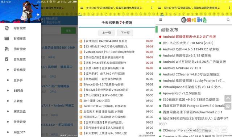Open Android 幸运破解器 (LuckyPatcher) entry
Image resolution: width=232 pixels, height=137 pixels.
194,80
